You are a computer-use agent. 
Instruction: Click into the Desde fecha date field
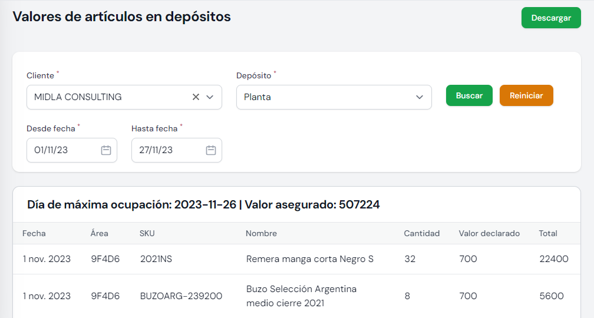tap(62, 150)
